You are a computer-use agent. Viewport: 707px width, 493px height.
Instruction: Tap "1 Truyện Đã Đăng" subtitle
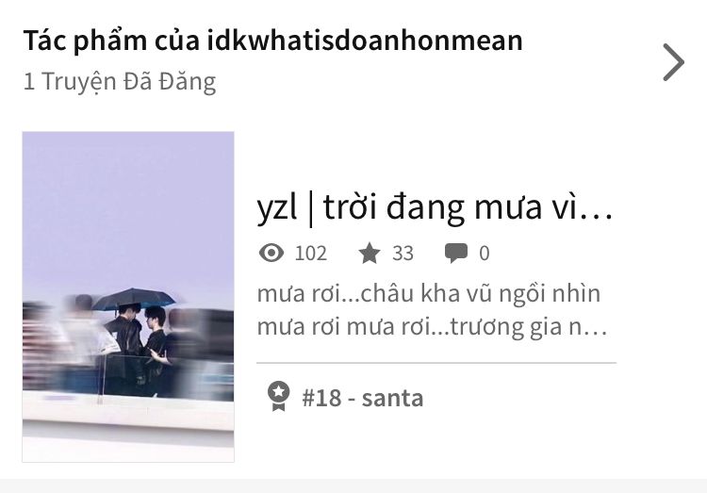120,82
